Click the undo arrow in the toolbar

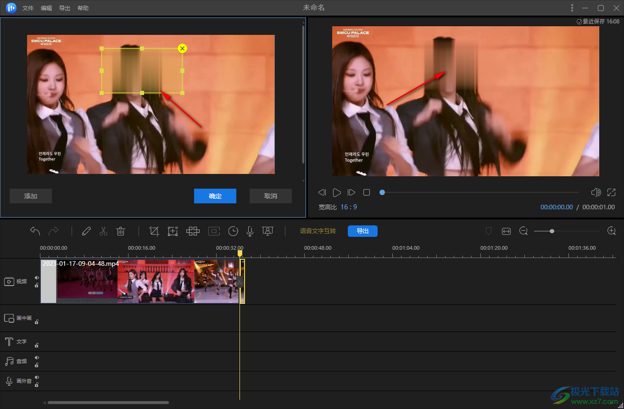[35, 231]
